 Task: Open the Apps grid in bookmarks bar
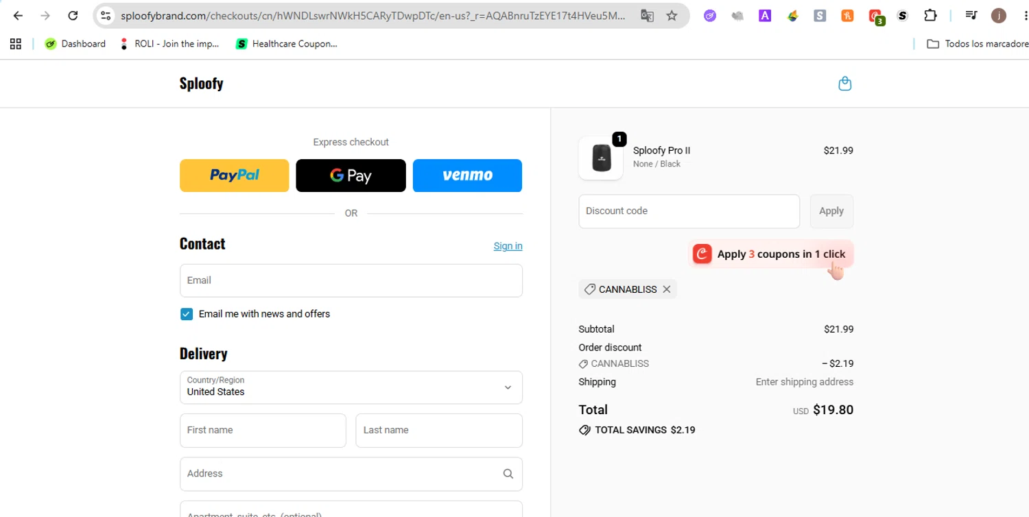coord(16,44)
